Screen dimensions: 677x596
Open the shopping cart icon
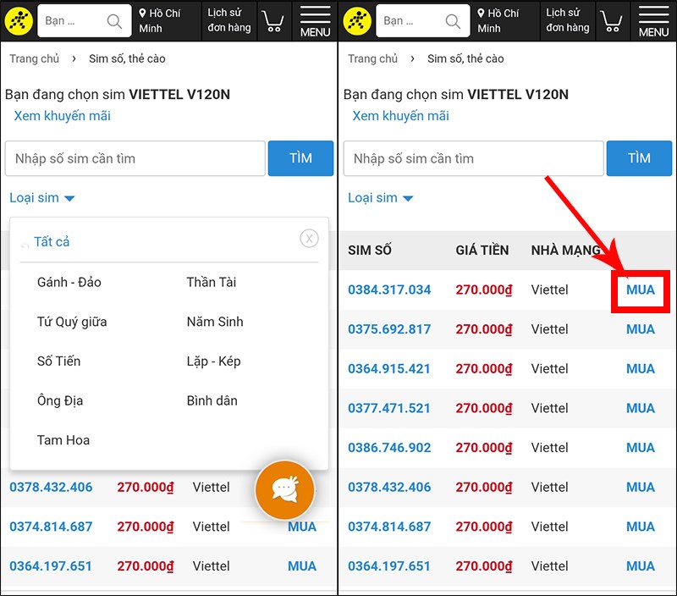[273, 20]
